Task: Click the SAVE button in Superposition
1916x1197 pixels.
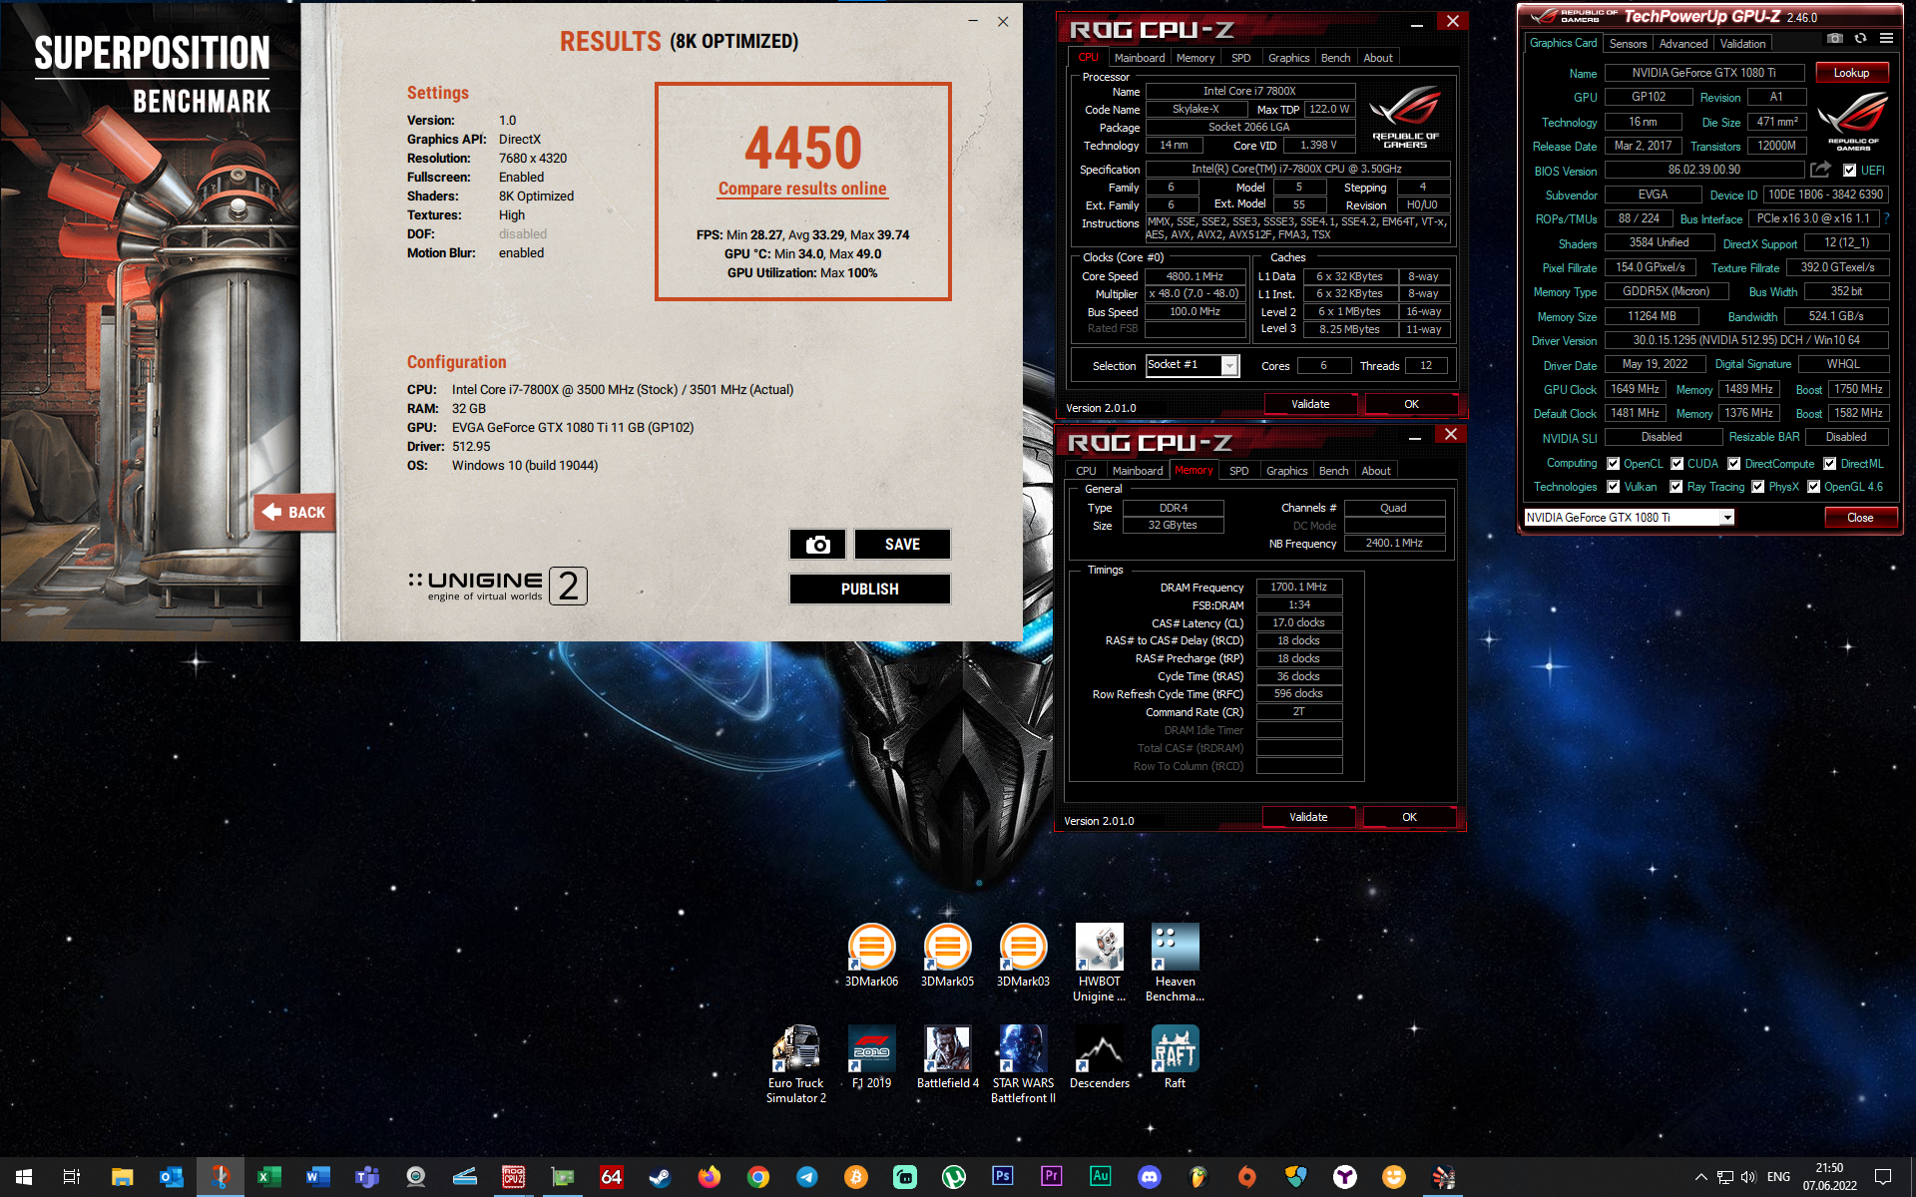Action: 902,545
